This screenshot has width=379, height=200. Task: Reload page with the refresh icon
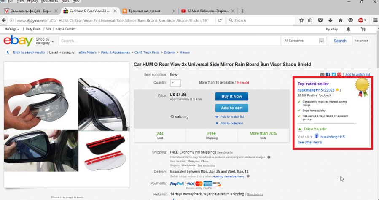(220, 21)
